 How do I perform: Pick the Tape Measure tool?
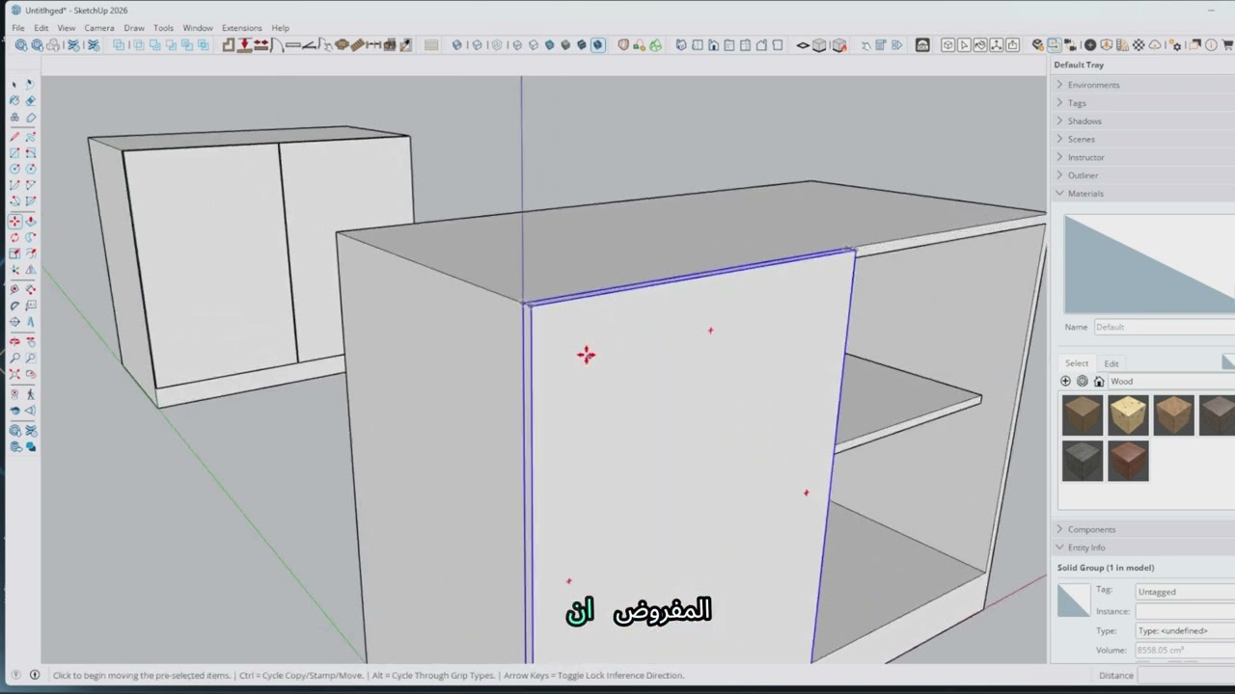click(14, 289)
